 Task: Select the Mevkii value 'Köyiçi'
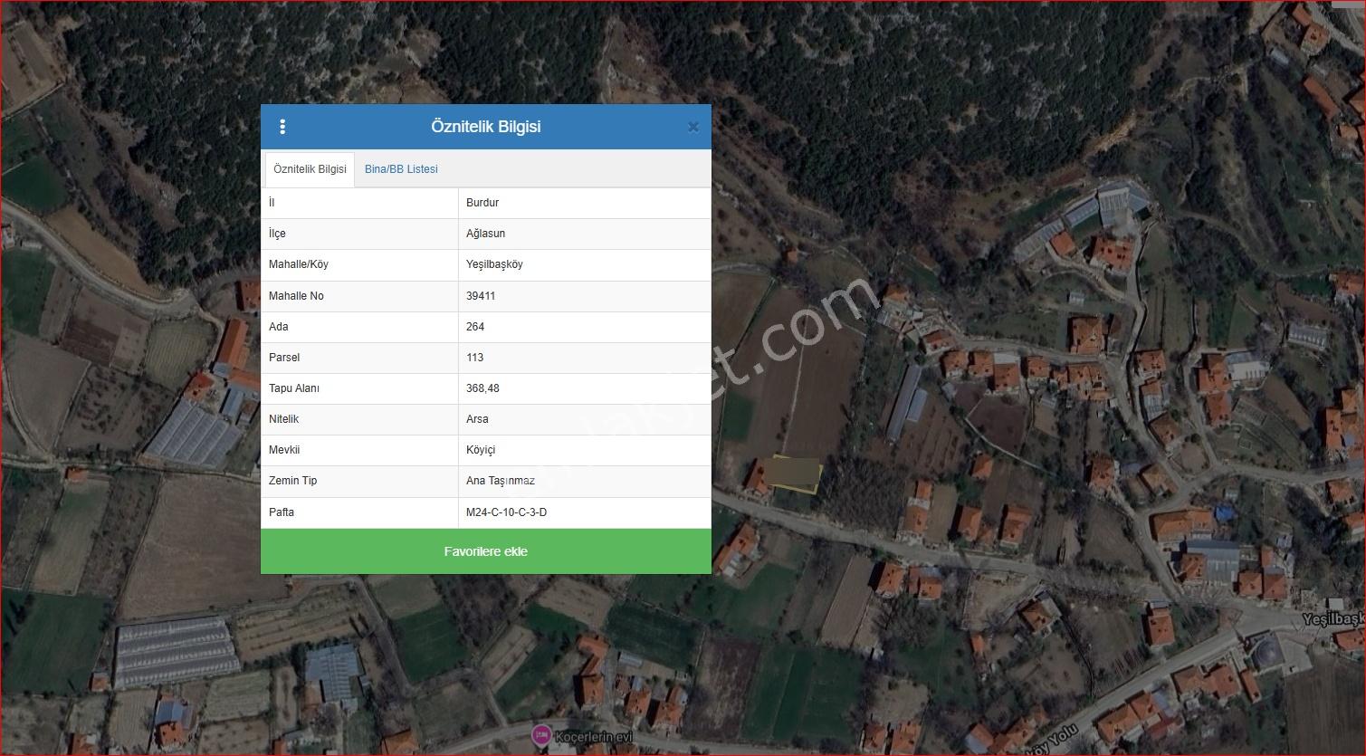481,450
